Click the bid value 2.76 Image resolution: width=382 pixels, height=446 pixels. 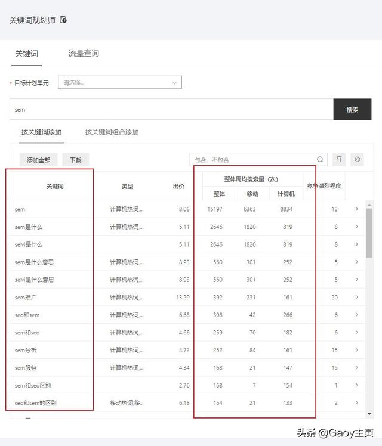(x=184, y=385)
